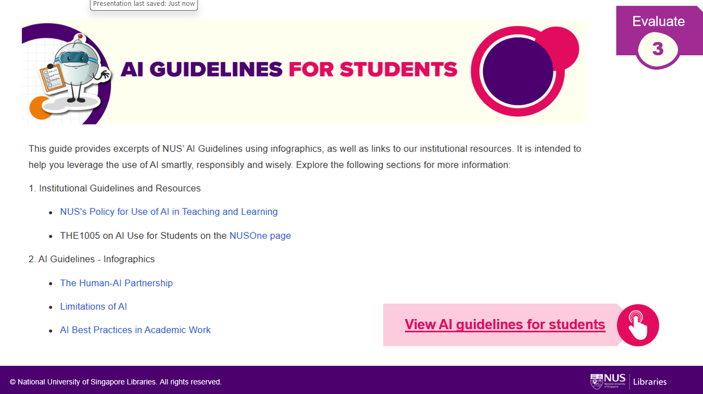The width and height of the screenshot is (703, 394).
Task: Click the Presentation last saved tooltip
Action: pos(144,4)
